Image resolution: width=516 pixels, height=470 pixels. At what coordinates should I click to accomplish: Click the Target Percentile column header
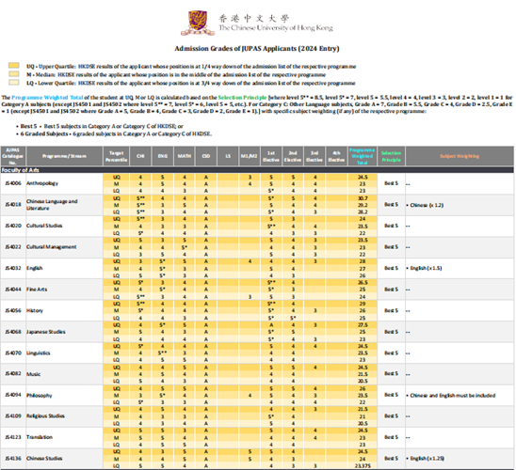pos(116,156)
